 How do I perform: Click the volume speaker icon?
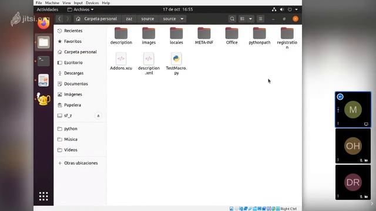pos(282,9)
